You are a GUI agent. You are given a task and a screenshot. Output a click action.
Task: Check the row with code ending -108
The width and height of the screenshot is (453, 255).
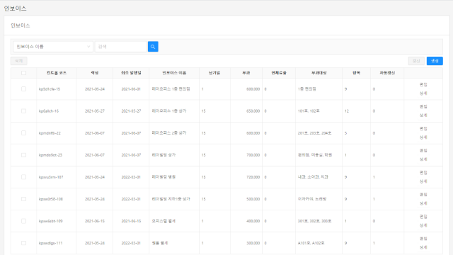point(23,199)
